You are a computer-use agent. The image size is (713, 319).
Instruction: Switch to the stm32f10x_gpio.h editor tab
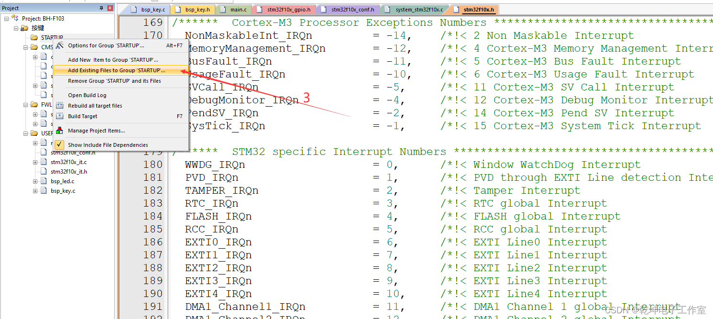tap(284, 9)
